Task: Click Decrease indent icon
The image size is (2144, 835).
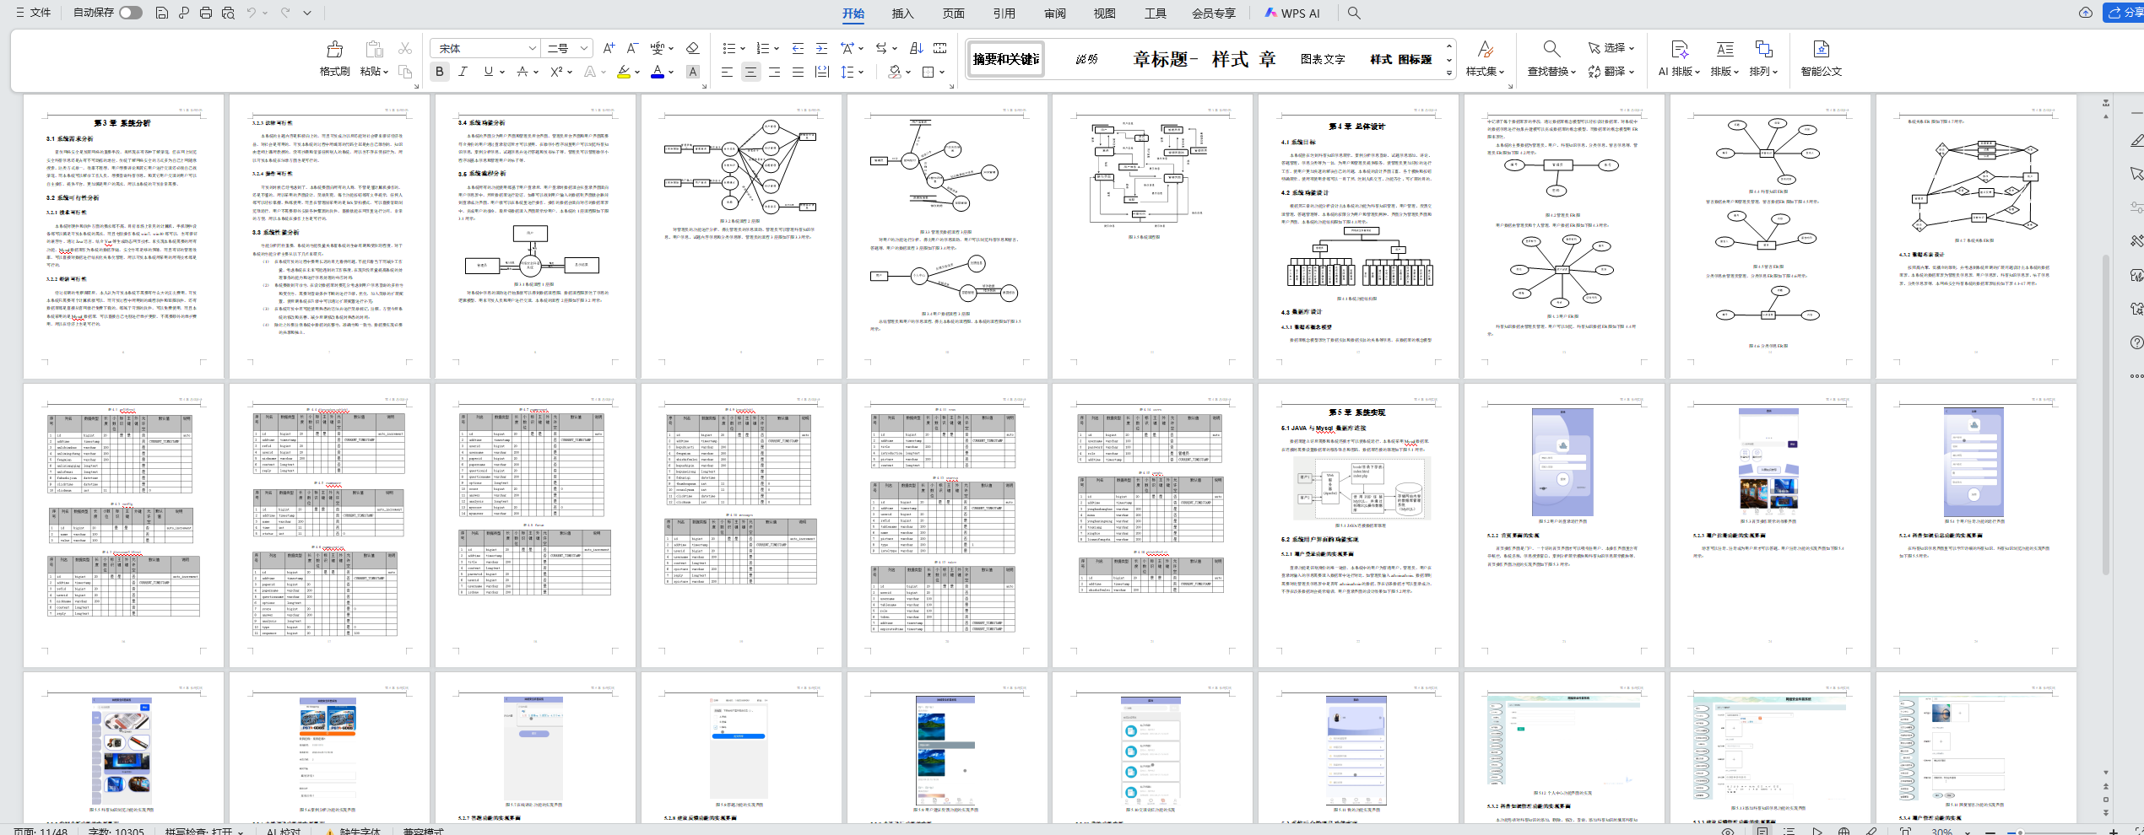Action: point(798,49)
